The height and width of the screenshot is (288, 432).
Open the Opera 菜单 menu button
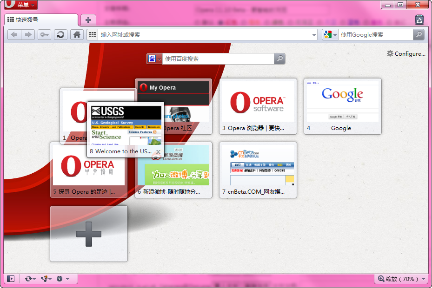[x=20, y=5]
